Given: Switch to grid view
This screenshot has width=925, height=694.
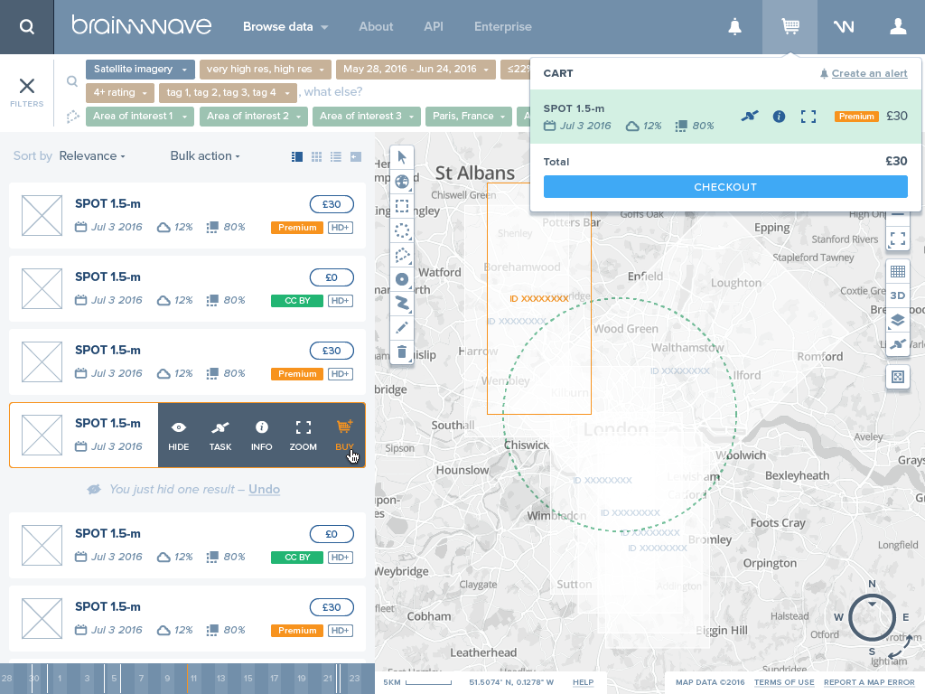Looking at the screenshot, I should coord(317,156).
